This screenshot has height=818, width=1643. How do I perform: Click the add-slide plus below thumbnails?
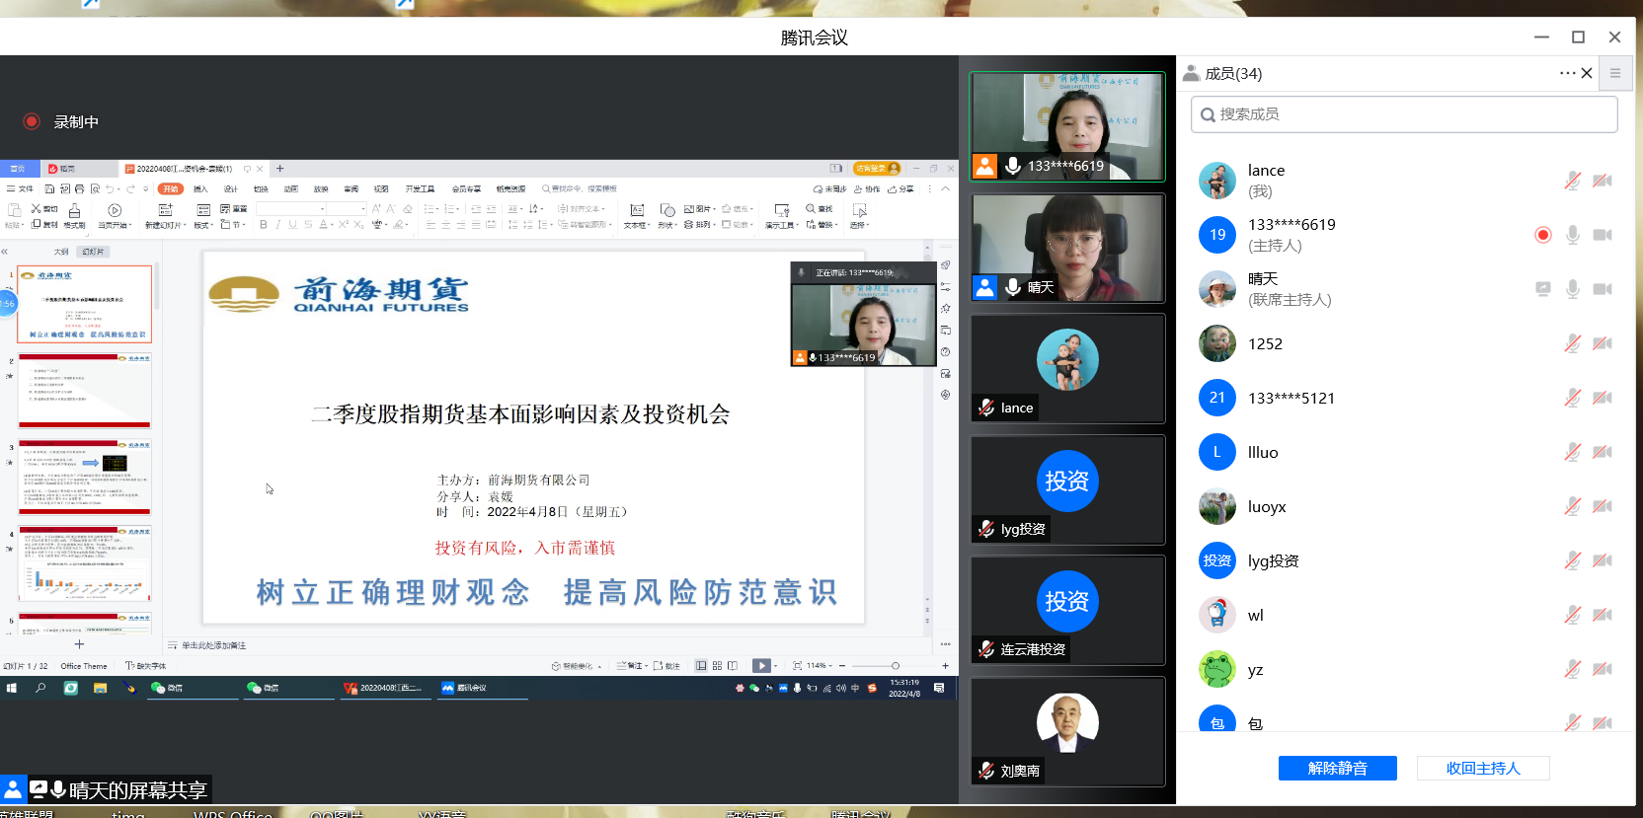click(x=79, y=644)
